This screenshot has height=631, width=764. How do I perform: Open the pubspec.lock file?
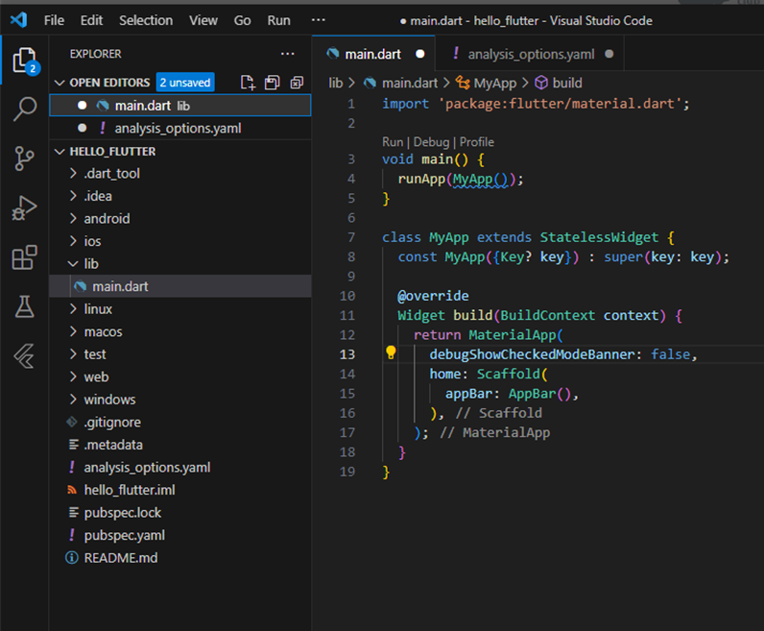pos(180,513)
